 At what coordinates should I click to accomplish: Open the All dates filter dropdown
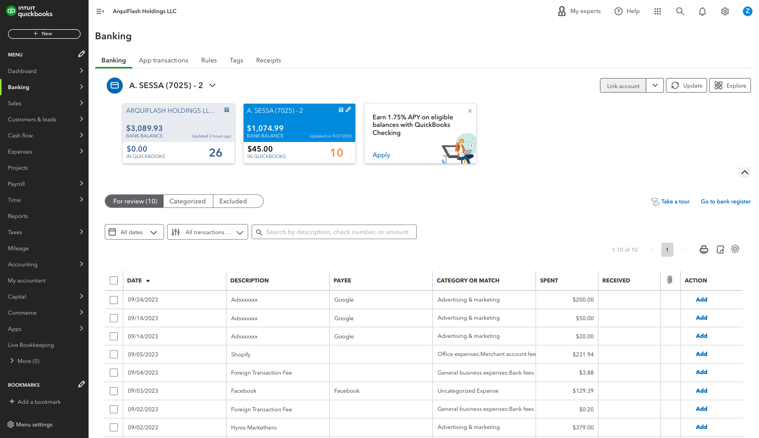134,232
